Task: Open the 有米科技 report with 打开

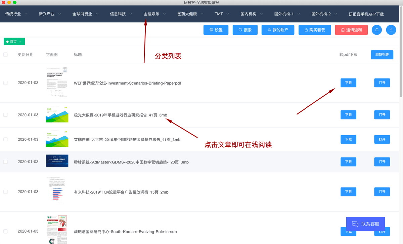Action: 382,192
